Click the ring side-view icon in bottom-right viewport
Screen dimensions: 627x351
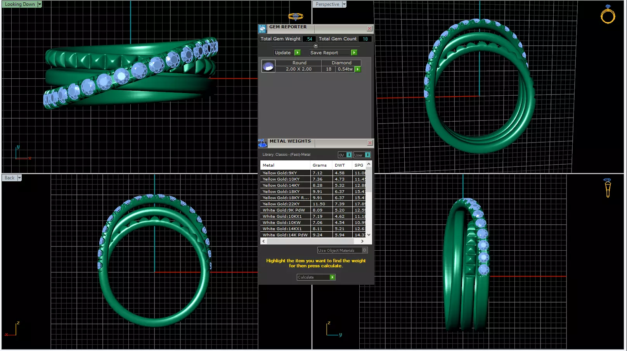608,188
